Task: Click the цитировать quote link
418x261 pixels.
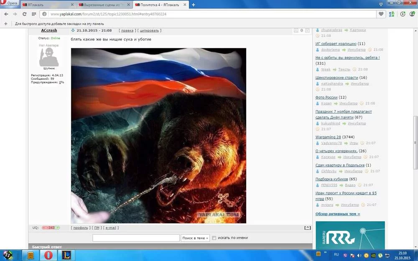Action: [x=149, y=30]
